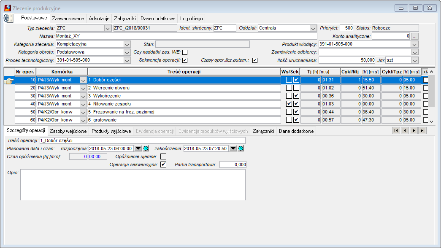Open the Typ zlecenia dropdown
The image size is (441, 248).
click(108, 28)
